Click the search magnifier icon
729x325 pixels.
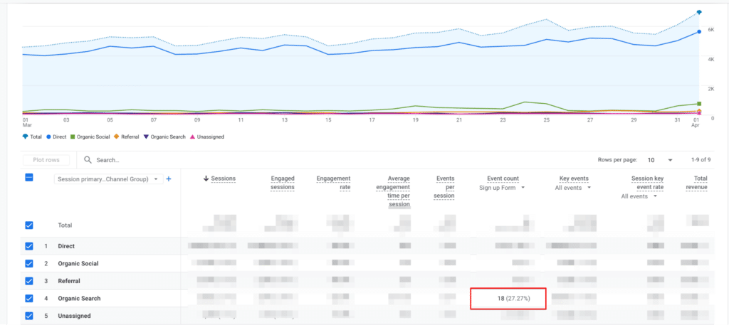[x=88, y=160]
